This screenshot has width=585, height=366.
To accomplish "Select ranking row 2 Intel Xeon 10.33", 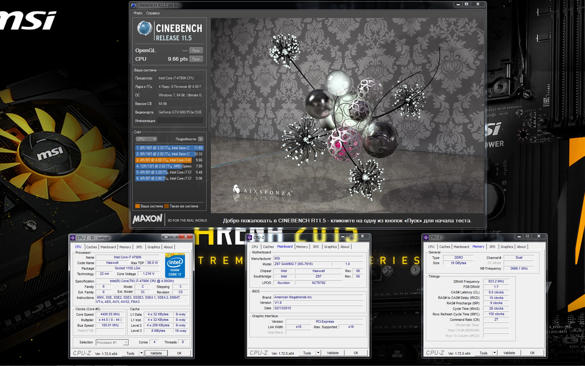I will click(x=169, y=154).
